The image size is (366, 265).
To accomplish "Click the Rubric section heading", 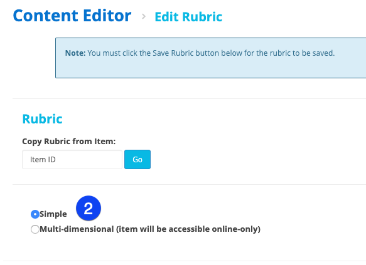I will (42, 119).
